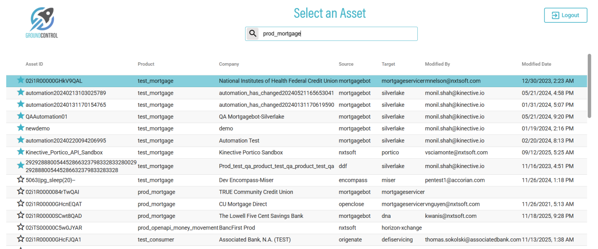Toggle favorite star for QAAutomation01
This screenshot has height=249, width=598.
[x=20, y=116]
